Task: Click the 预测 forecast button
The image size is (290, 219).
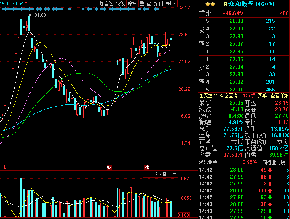Action: (x=159, y=3)
